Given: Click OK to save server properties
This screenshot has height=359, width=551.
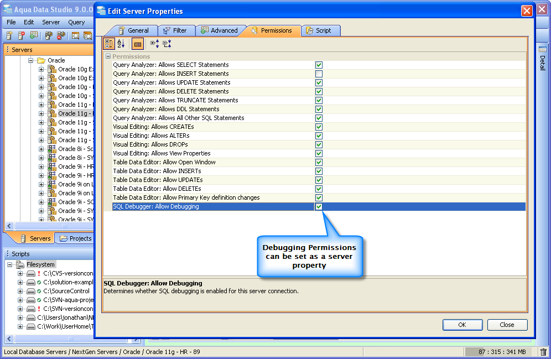Looking at the screenshot, I should pos(462,325).
